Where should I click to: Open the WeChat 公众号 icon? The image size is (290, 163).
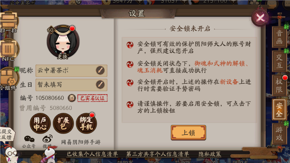[x=29, y=142]
